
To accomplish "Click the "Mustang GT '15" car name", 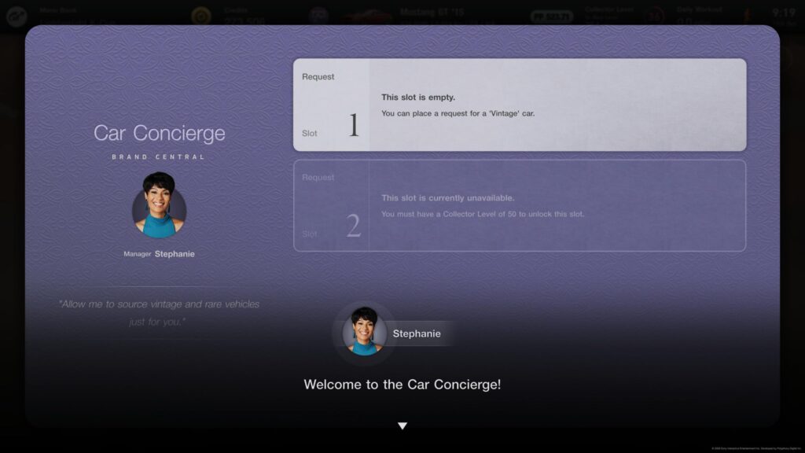I will [432, 13].
